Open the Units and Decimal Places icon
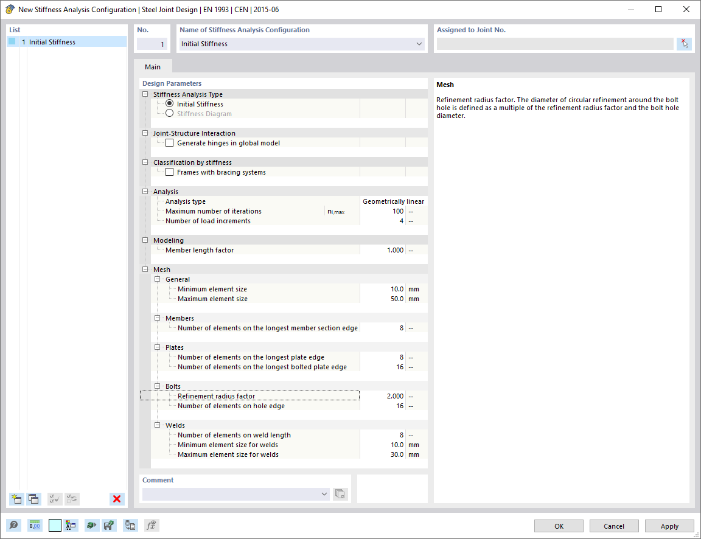701x539 pixels. tap(35, 525)
